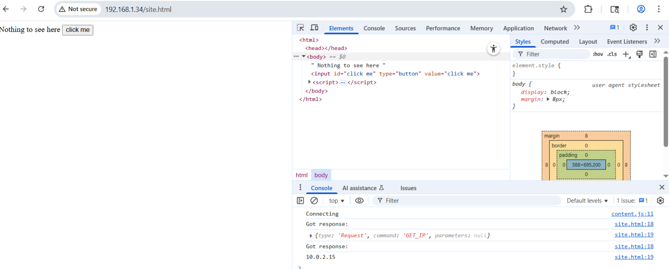Open the Performance tab
The width and height of the screenshot is (669, 269).
[443, 28]
